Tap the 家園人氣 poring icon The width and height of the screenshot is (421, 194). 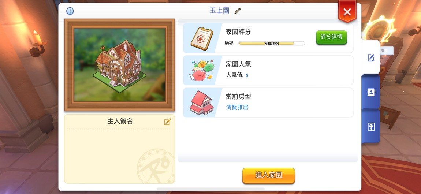[203, 70]
